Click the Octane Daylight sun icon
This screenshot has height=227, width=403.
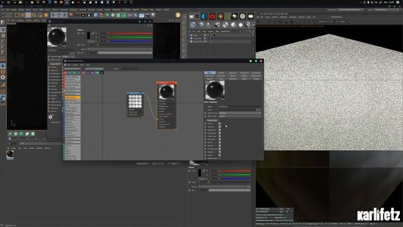tap(220, 16)
